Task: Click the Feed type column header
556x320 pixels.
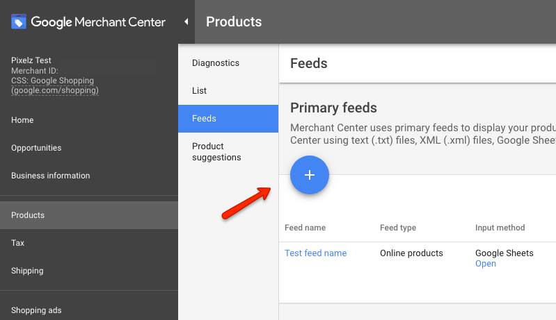Action: (398, 228)
